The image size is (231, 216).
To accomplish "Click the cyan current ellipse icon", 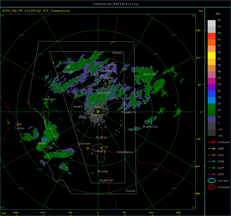I will coord(211,181).
